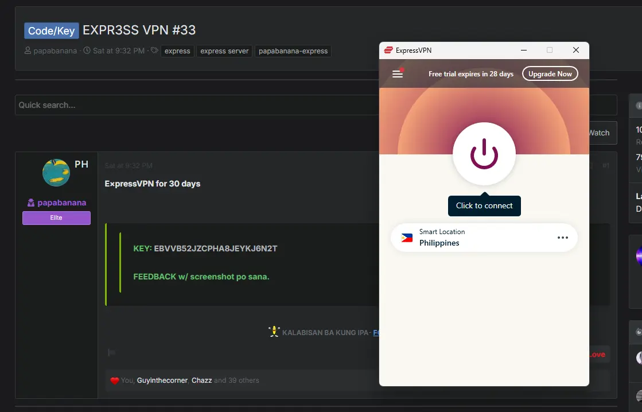
Task: Click the user icon beside papabanana
Action: click(x=28, y=50)
